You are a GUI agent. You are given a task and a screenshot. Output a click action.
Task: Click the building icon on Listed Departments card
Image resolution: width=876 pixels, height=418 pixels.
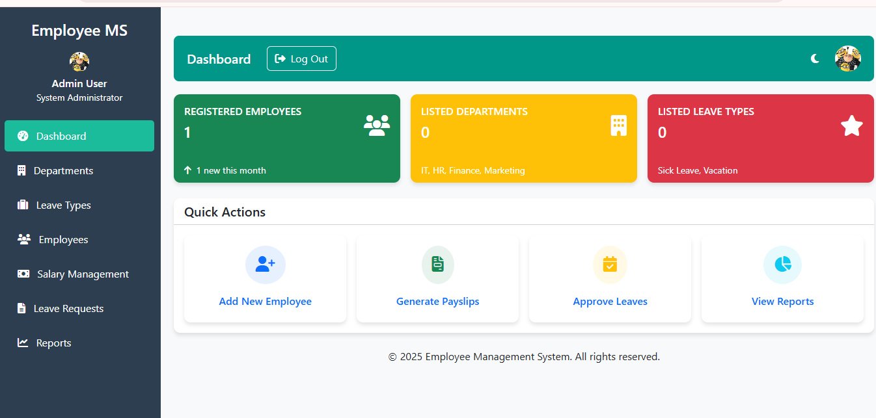click(x=618, y=125)
